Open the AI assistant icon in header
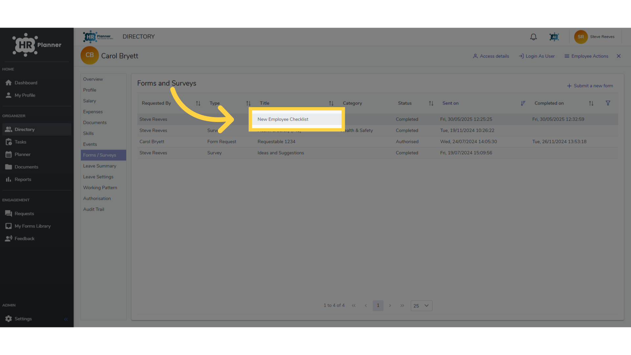This screenshot has width=631, height=355. [554, 37]
